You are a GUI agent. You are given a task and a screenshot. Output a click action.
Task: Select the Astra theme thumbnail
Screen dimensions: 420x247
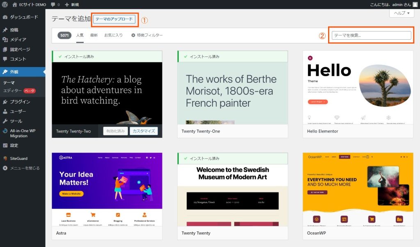point(107,189)
